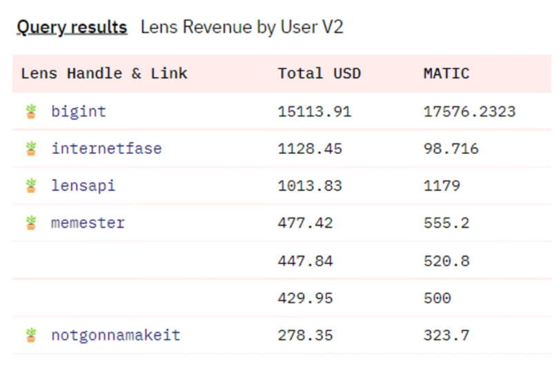Open the internetfase Lens handle link
Screen dimensions: 559x367
point(106,148)
